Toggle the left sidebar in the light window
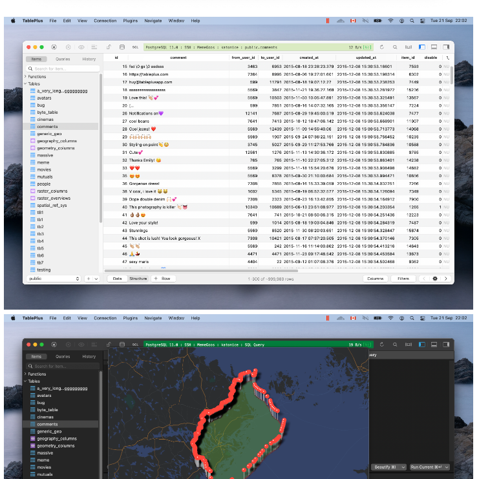Screen dimensions: 479x479 click(x=422, y=47)
